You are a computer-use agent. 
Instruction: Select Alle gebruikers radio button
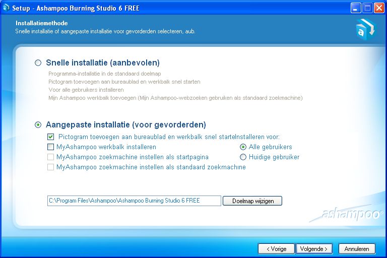(243, 147)
